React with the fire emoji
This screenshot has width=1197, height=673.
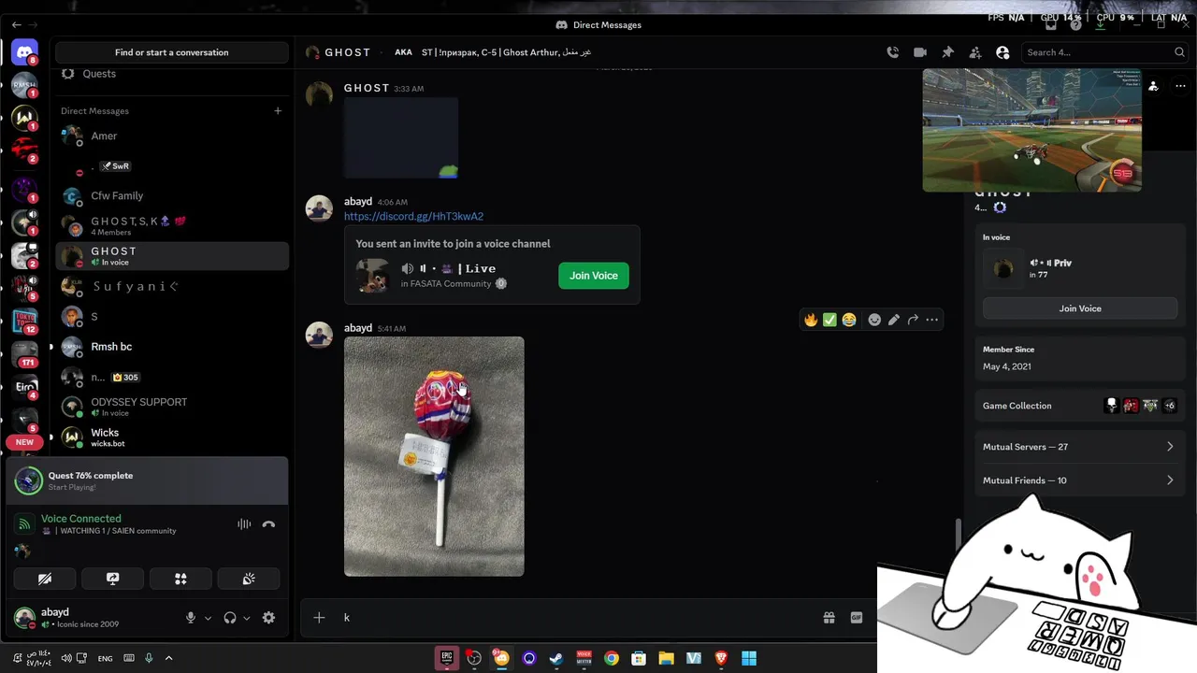[x=811, y=320]
